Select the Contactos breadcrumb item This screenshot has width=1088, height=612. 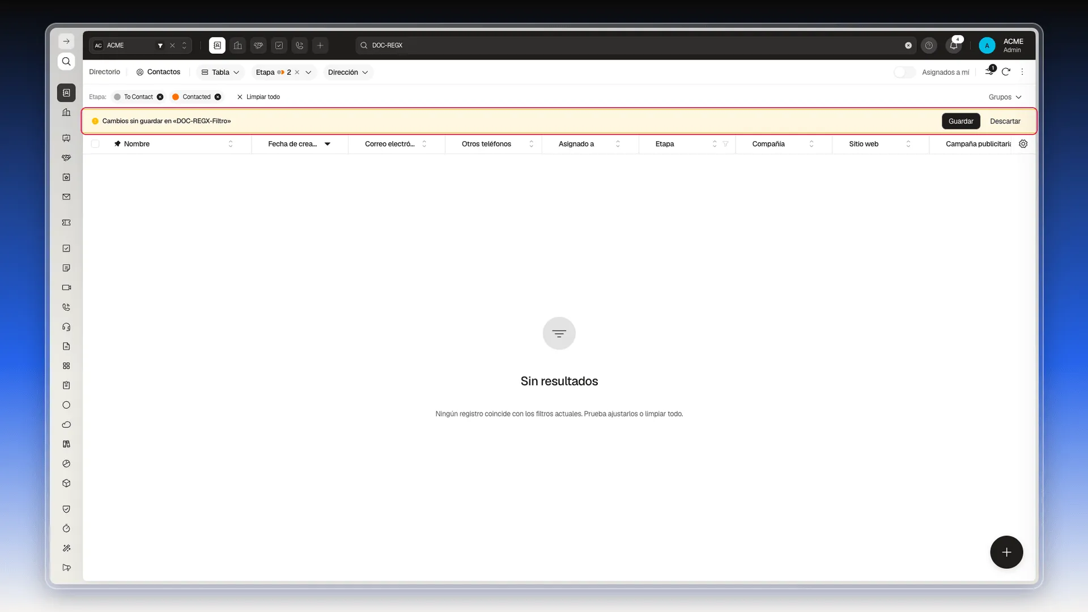158,72
